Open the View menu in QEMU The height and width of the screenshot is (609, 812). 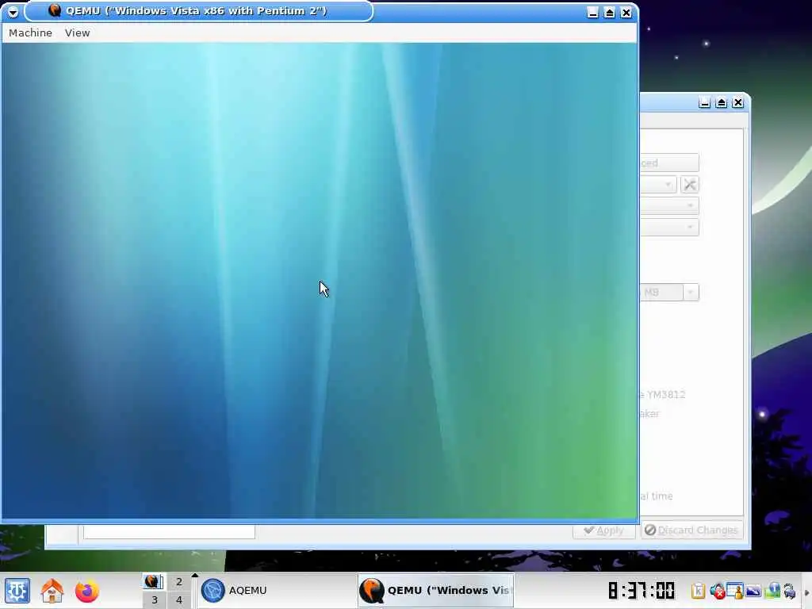[78, 33]
